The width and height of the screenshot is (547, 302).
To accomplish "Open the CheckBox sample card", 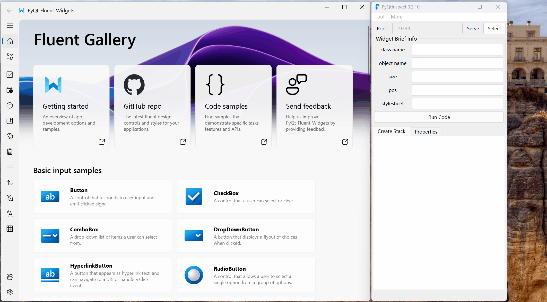I will tap(246, 196).
